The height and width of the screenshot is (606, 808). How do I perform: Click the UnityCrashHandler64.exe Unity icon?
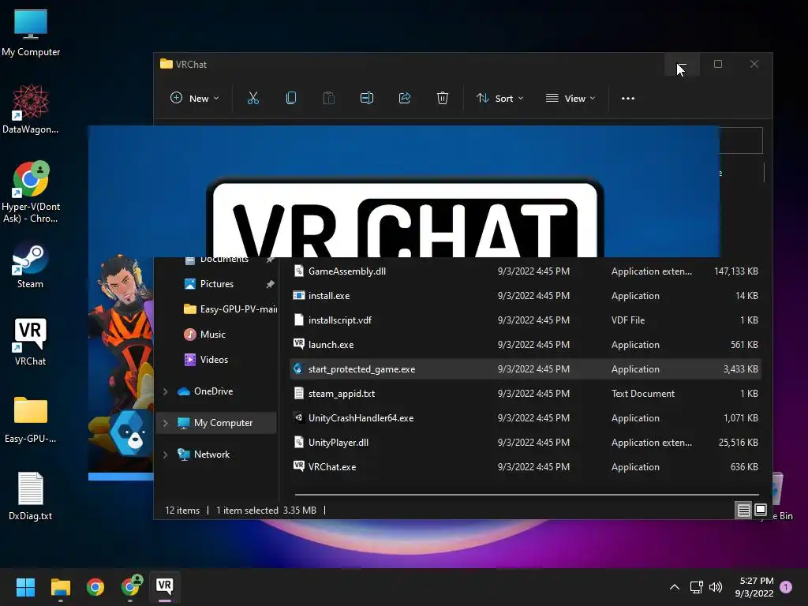click(x=298, y=417)
